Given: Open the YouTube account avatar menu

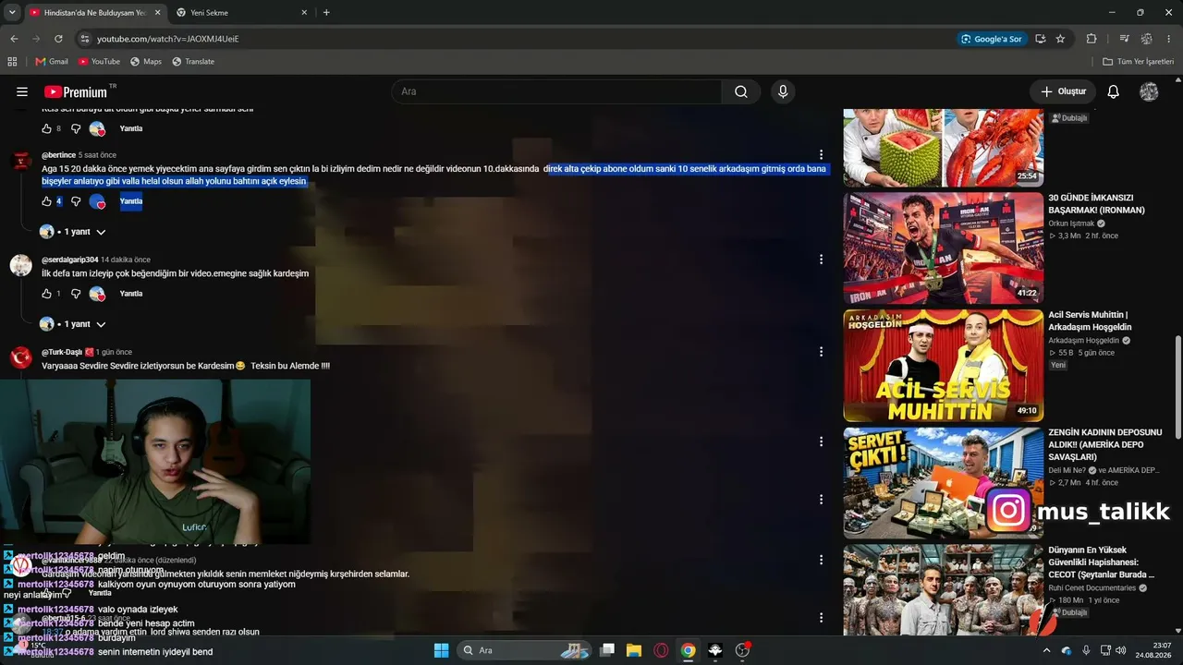Looking at the screenshot, I should (x=1149, y=91).
